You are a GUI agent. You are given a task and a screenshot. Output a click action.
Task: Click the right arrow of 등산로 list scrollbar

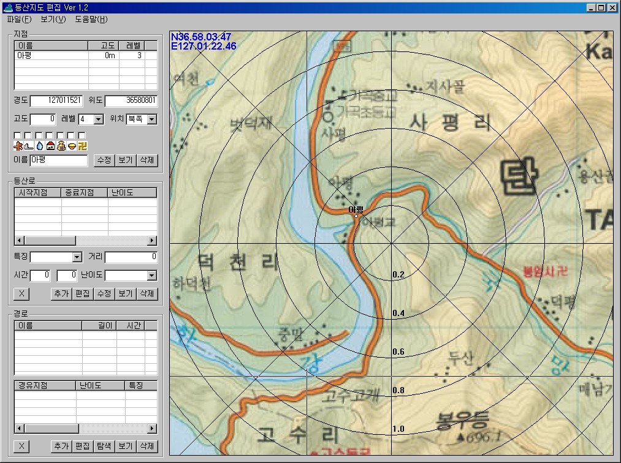[x=152, y=240]
